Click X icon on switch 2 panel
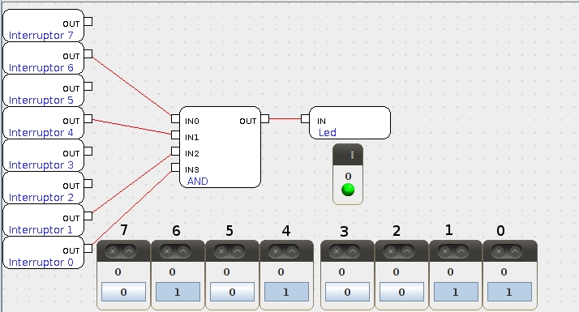The height and width of the screenshot is (312, 579). tap(391, 251)
